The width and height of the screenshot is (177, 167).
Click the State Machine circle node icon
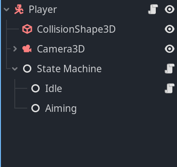pos(27,69)
